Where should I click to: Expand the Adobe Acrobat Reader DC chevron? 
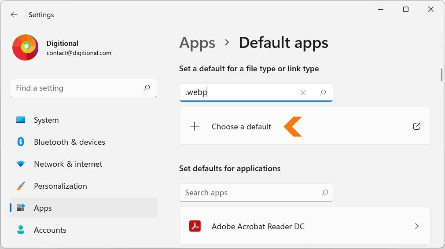pos(417,226)
